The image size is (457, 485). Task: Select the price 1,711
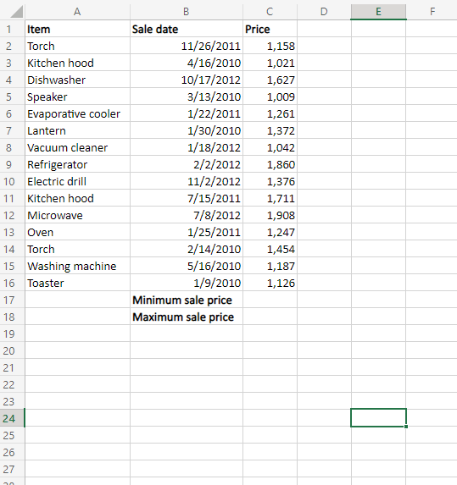(270, 198)
